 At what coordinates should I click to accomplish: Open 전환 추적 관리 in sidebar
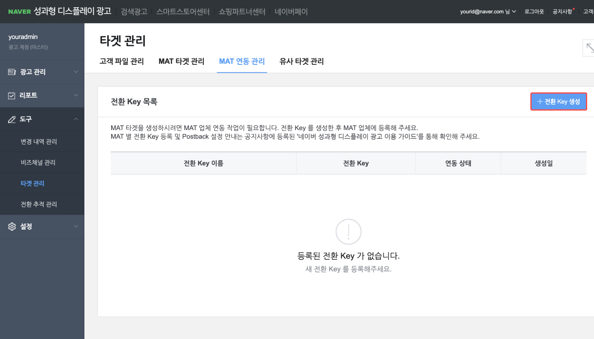click(39, 204)
